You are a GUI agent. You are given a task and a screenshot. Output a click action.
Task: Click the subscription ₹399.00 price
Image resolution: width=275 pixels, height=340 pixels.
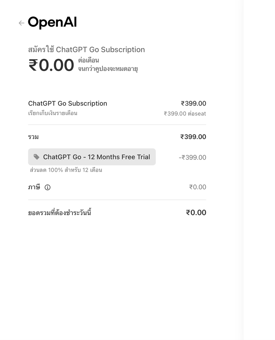pyautogui.click(x=194, y=103)
